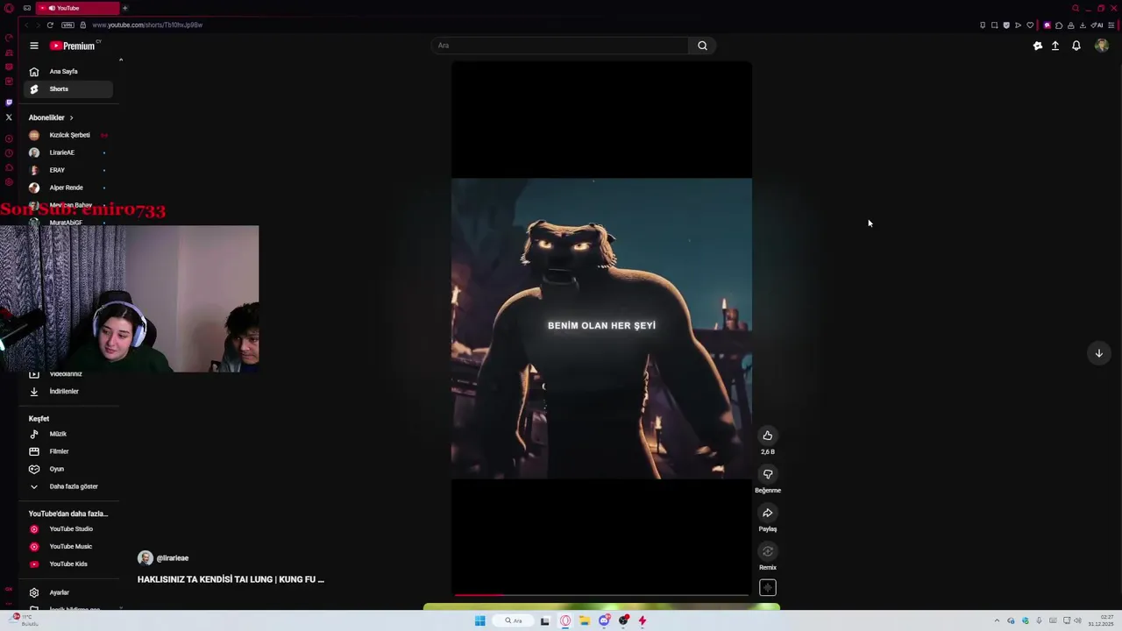
Task: Open LirarieAE subscription channel
Action: (x=68, y=152)
